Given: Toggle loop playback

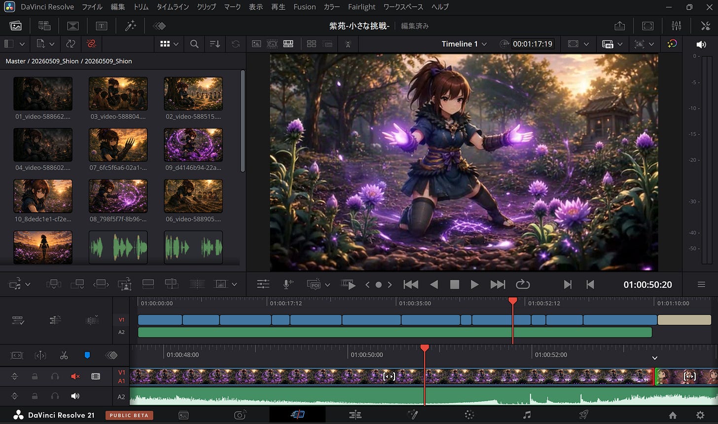Looking at the screenshot, I should (523, 284).
